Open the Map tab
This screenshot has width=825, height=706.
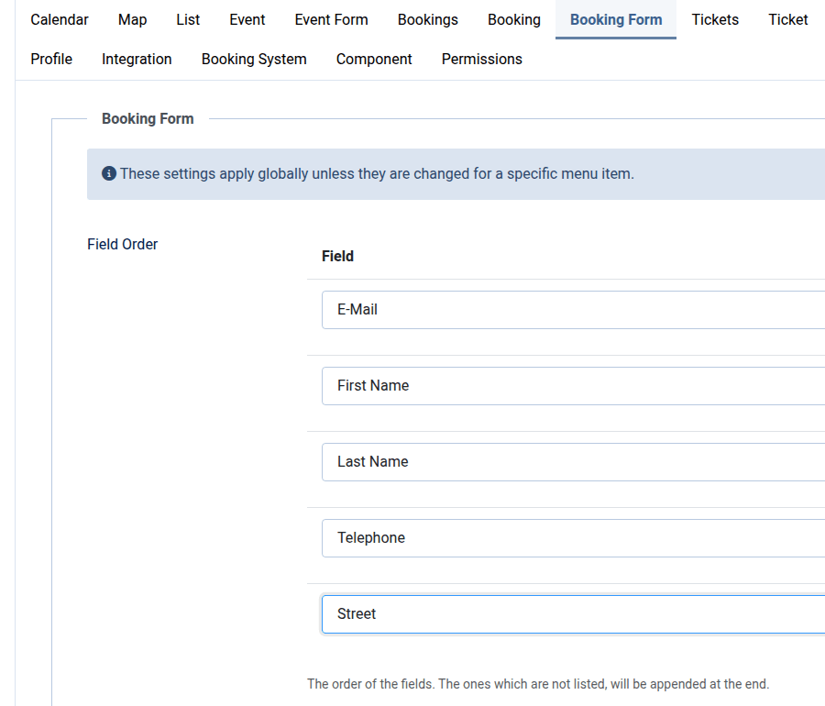point(132,19)
